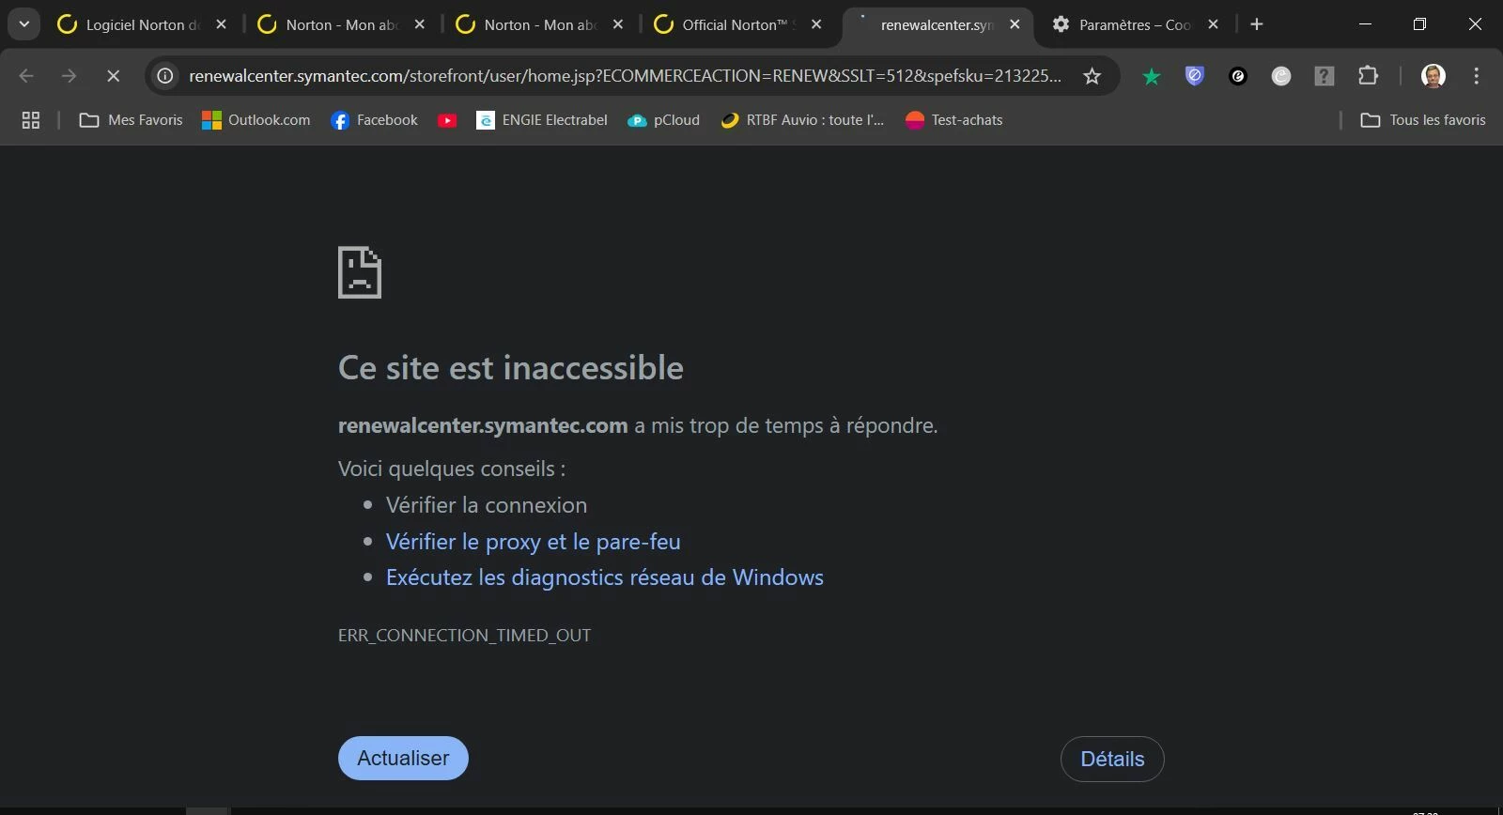The height and width of the screenshot is (815, 1503).
Task: Stop loading the page
Action: coord(113,76)
